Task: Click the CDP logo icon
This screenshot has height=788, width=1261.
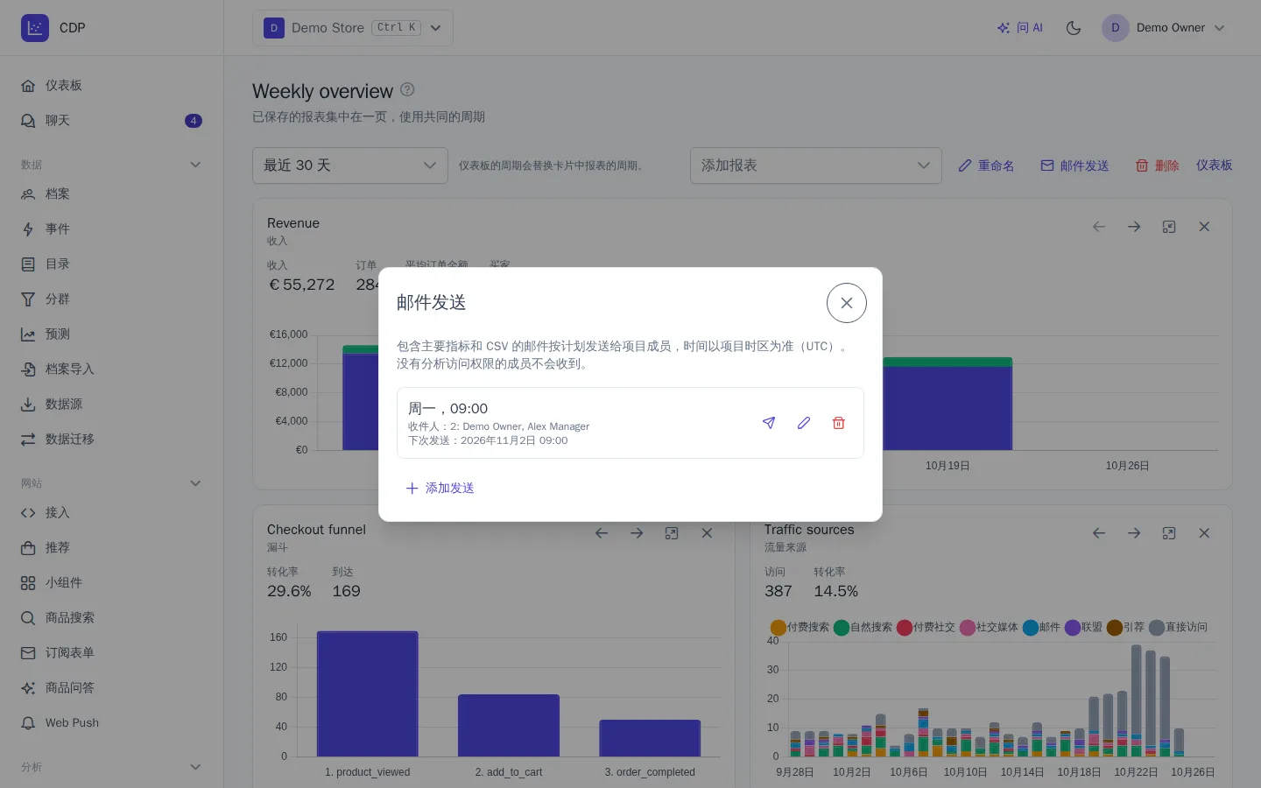Action: coord(35,28)
